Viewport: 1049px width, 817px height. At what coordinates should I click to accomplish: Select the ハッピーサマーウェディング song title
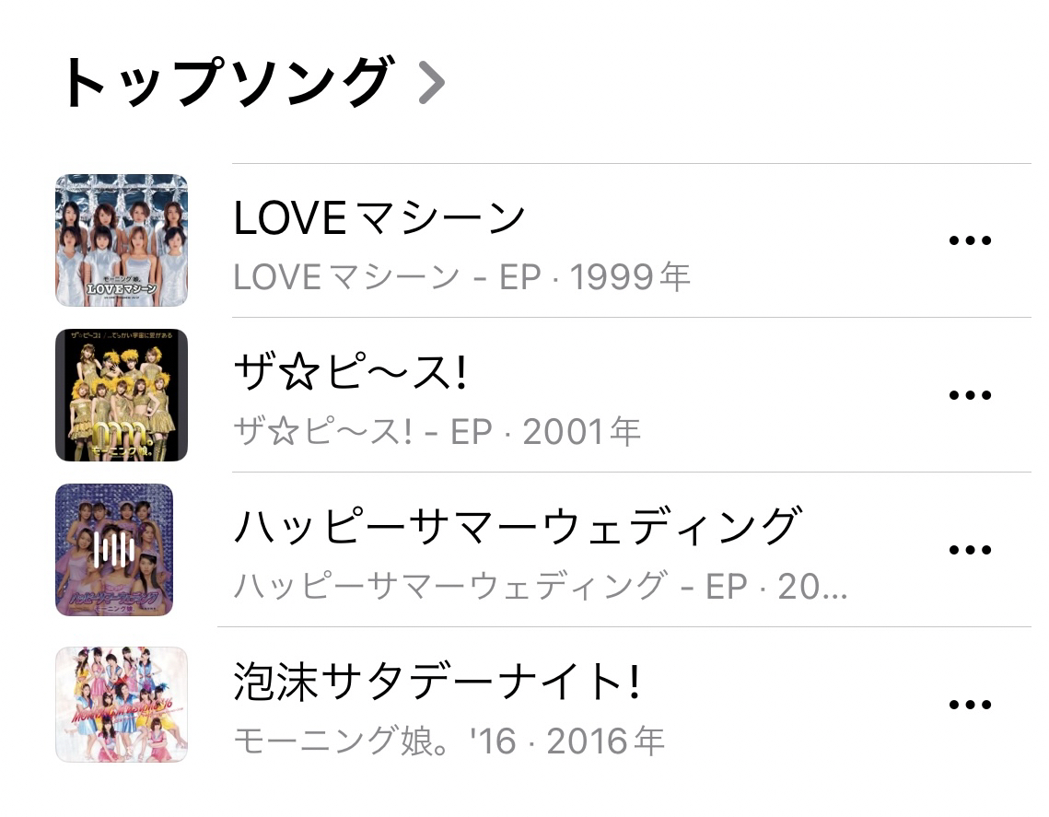pos(516,529)
